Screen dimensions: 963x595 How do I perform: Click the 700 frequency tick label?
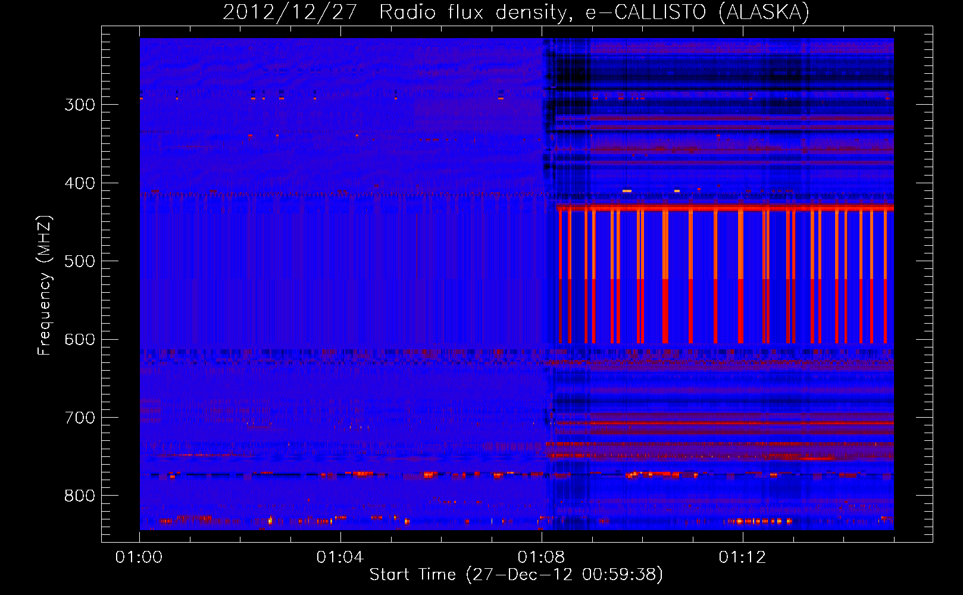coord(80,418)
